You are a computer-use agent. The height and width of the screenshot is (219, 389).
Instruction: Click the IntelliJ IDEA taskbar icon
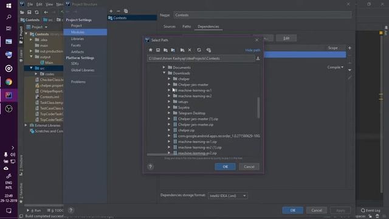click(9, 96)
